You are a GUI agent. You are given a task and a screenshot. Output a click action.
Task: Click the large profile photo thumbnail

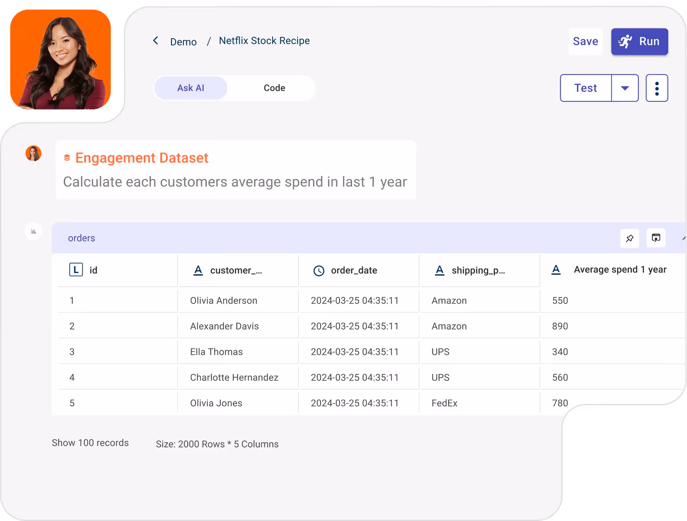(x=61, y=59)
